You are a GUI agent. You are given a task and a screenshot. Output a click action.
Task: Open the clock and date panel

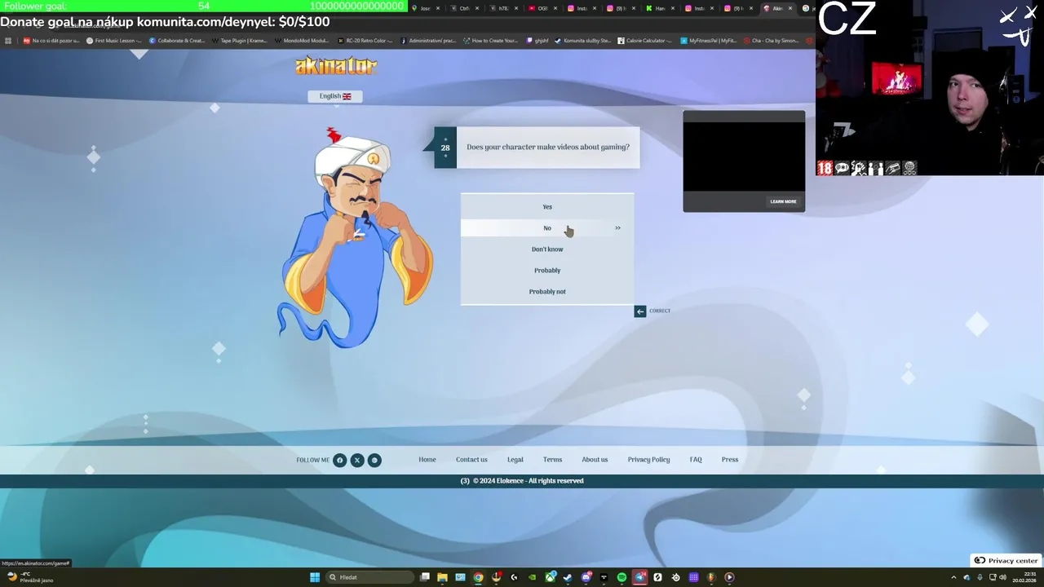(x=1024, y=577)
